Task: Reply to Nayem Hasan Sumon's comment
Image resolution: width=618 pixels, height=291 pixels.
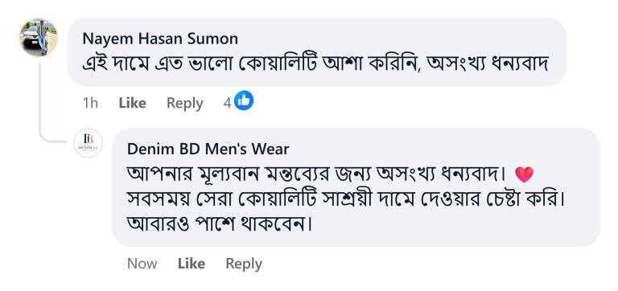Action: (x=185, y=103)
